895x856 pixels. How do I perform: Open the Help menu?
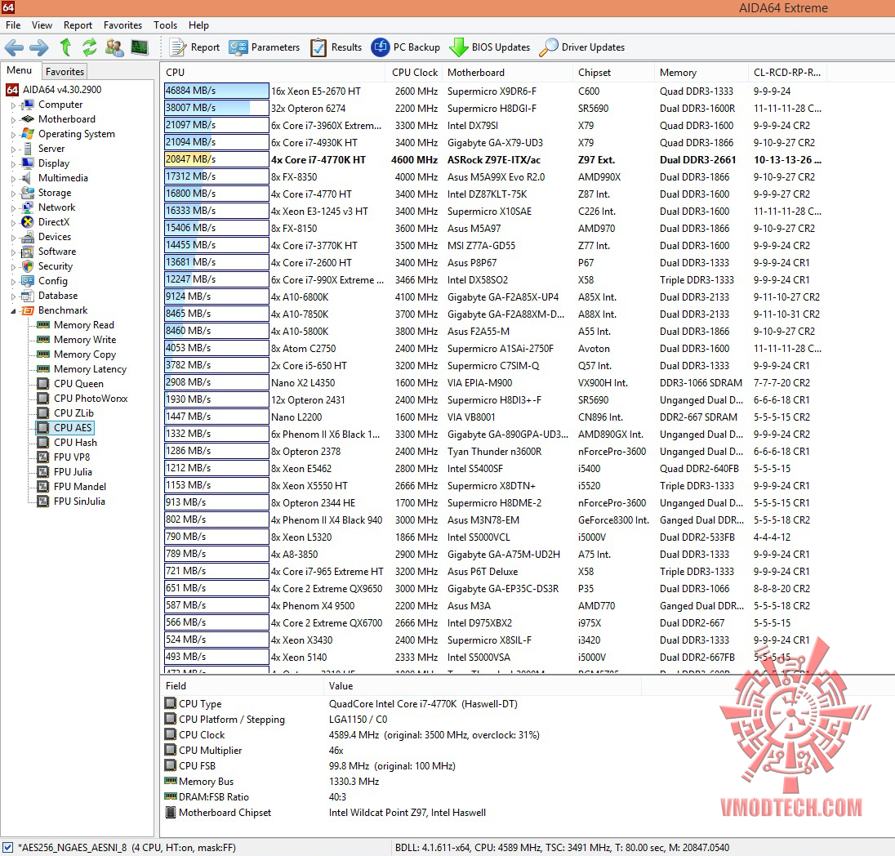[198, 25]
